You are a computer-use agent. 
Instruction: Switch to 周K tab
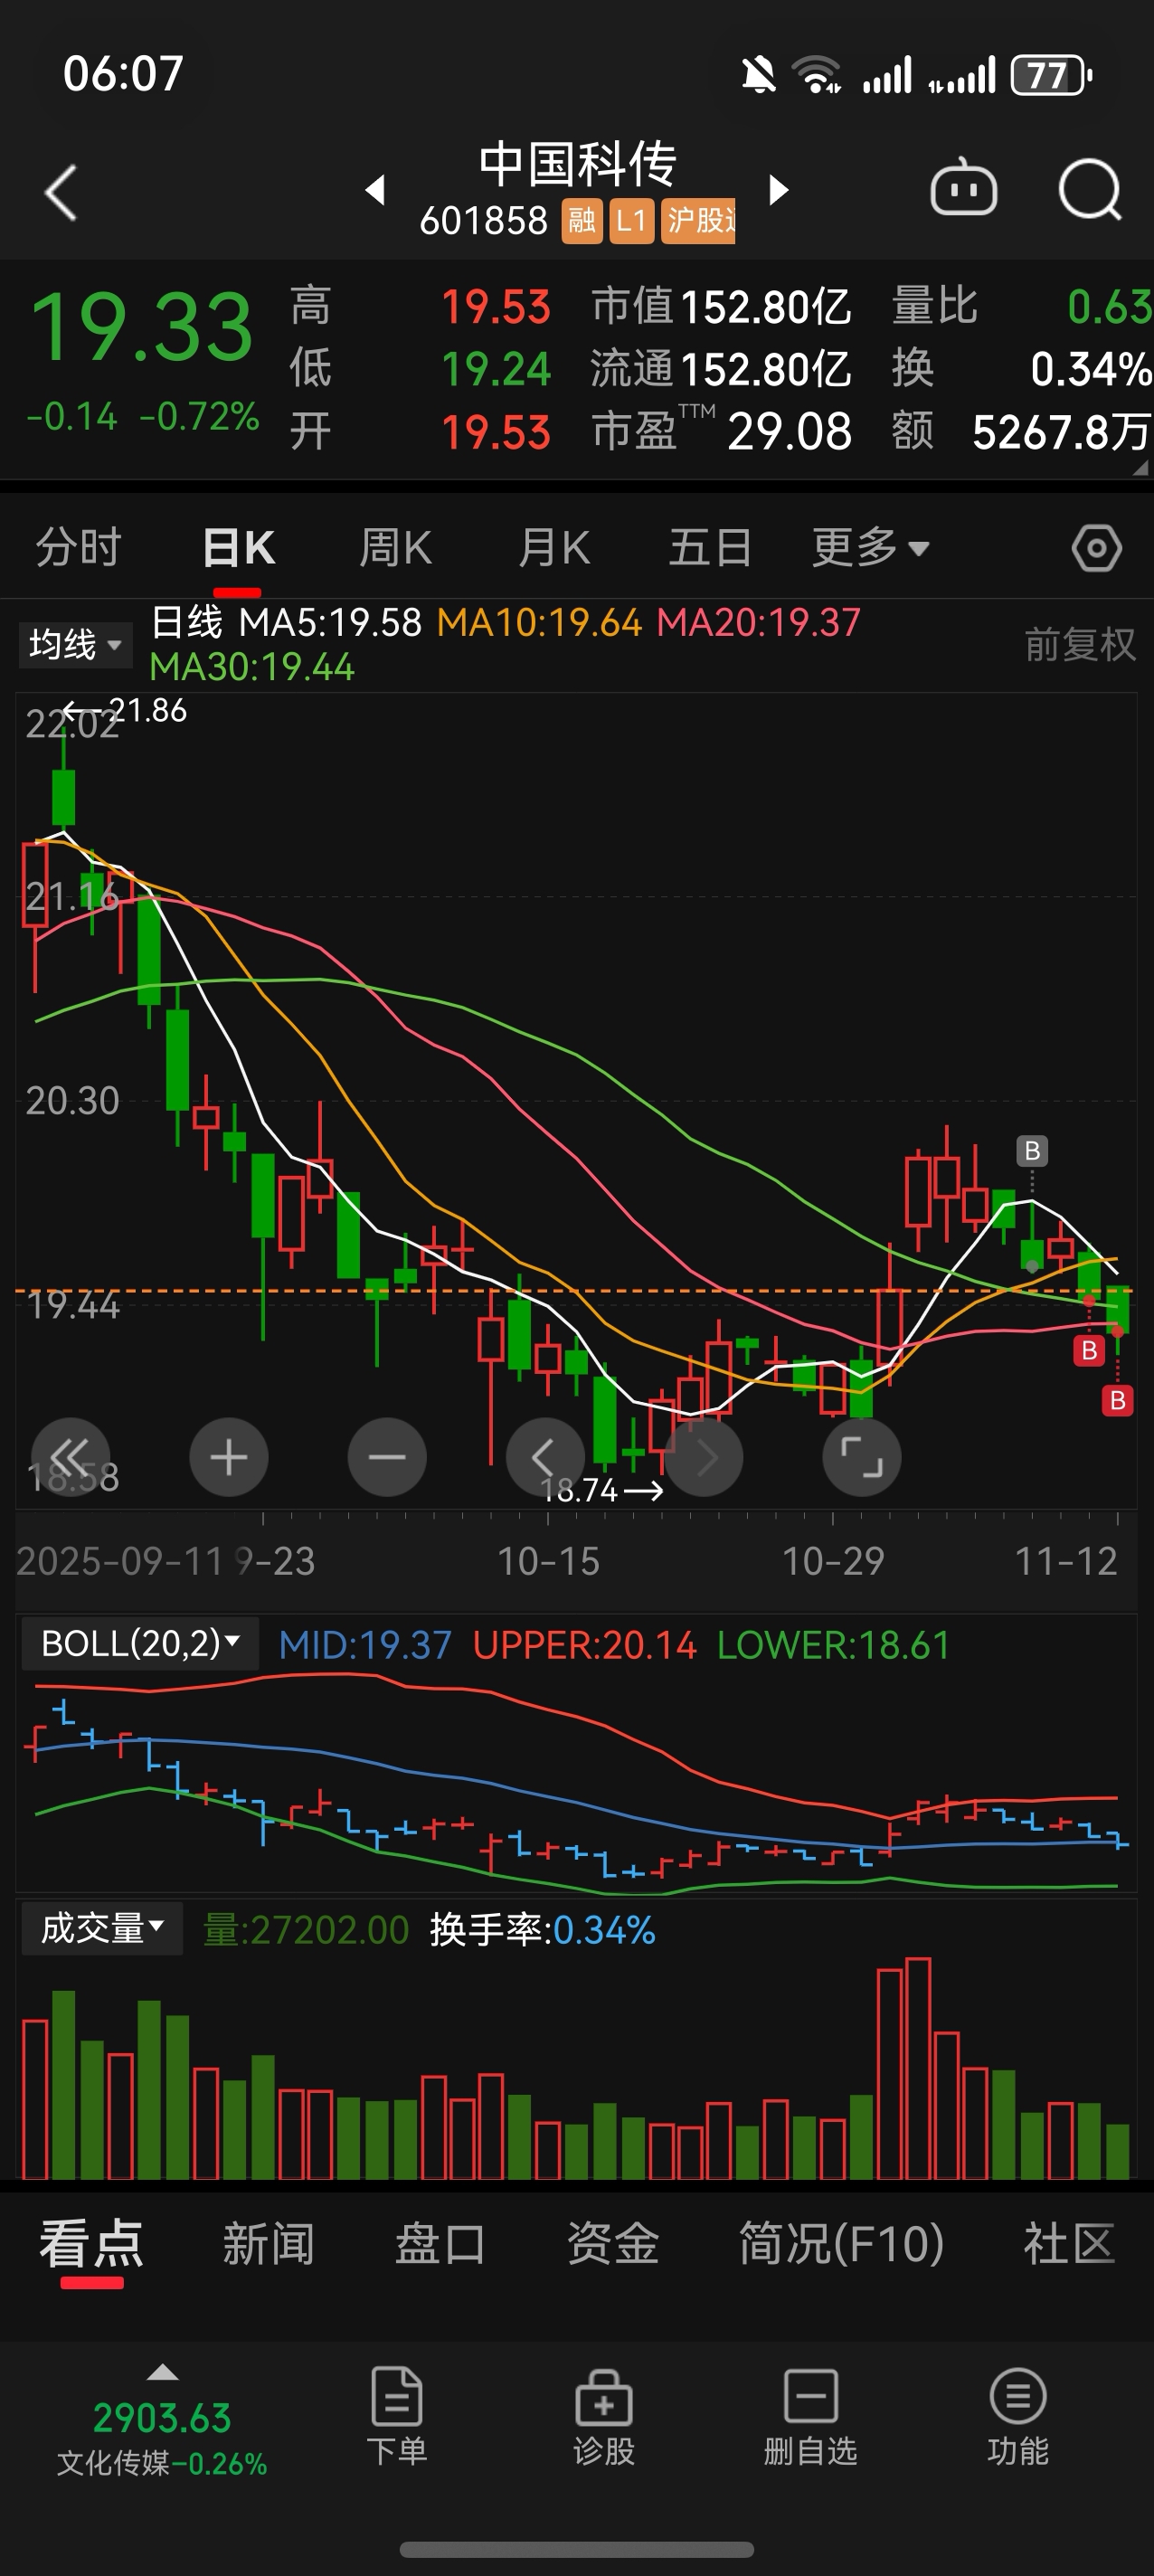click(396, 548)
